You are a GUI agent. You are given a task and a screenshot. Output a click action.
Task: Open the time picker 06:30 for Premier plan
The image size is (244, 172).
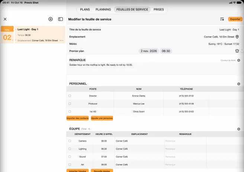(x=166, y=51)
